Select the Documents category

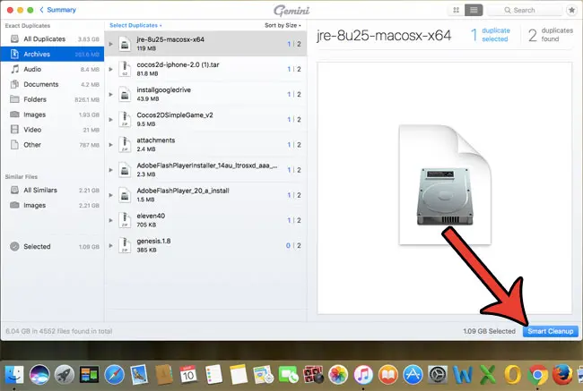[52, 85]
